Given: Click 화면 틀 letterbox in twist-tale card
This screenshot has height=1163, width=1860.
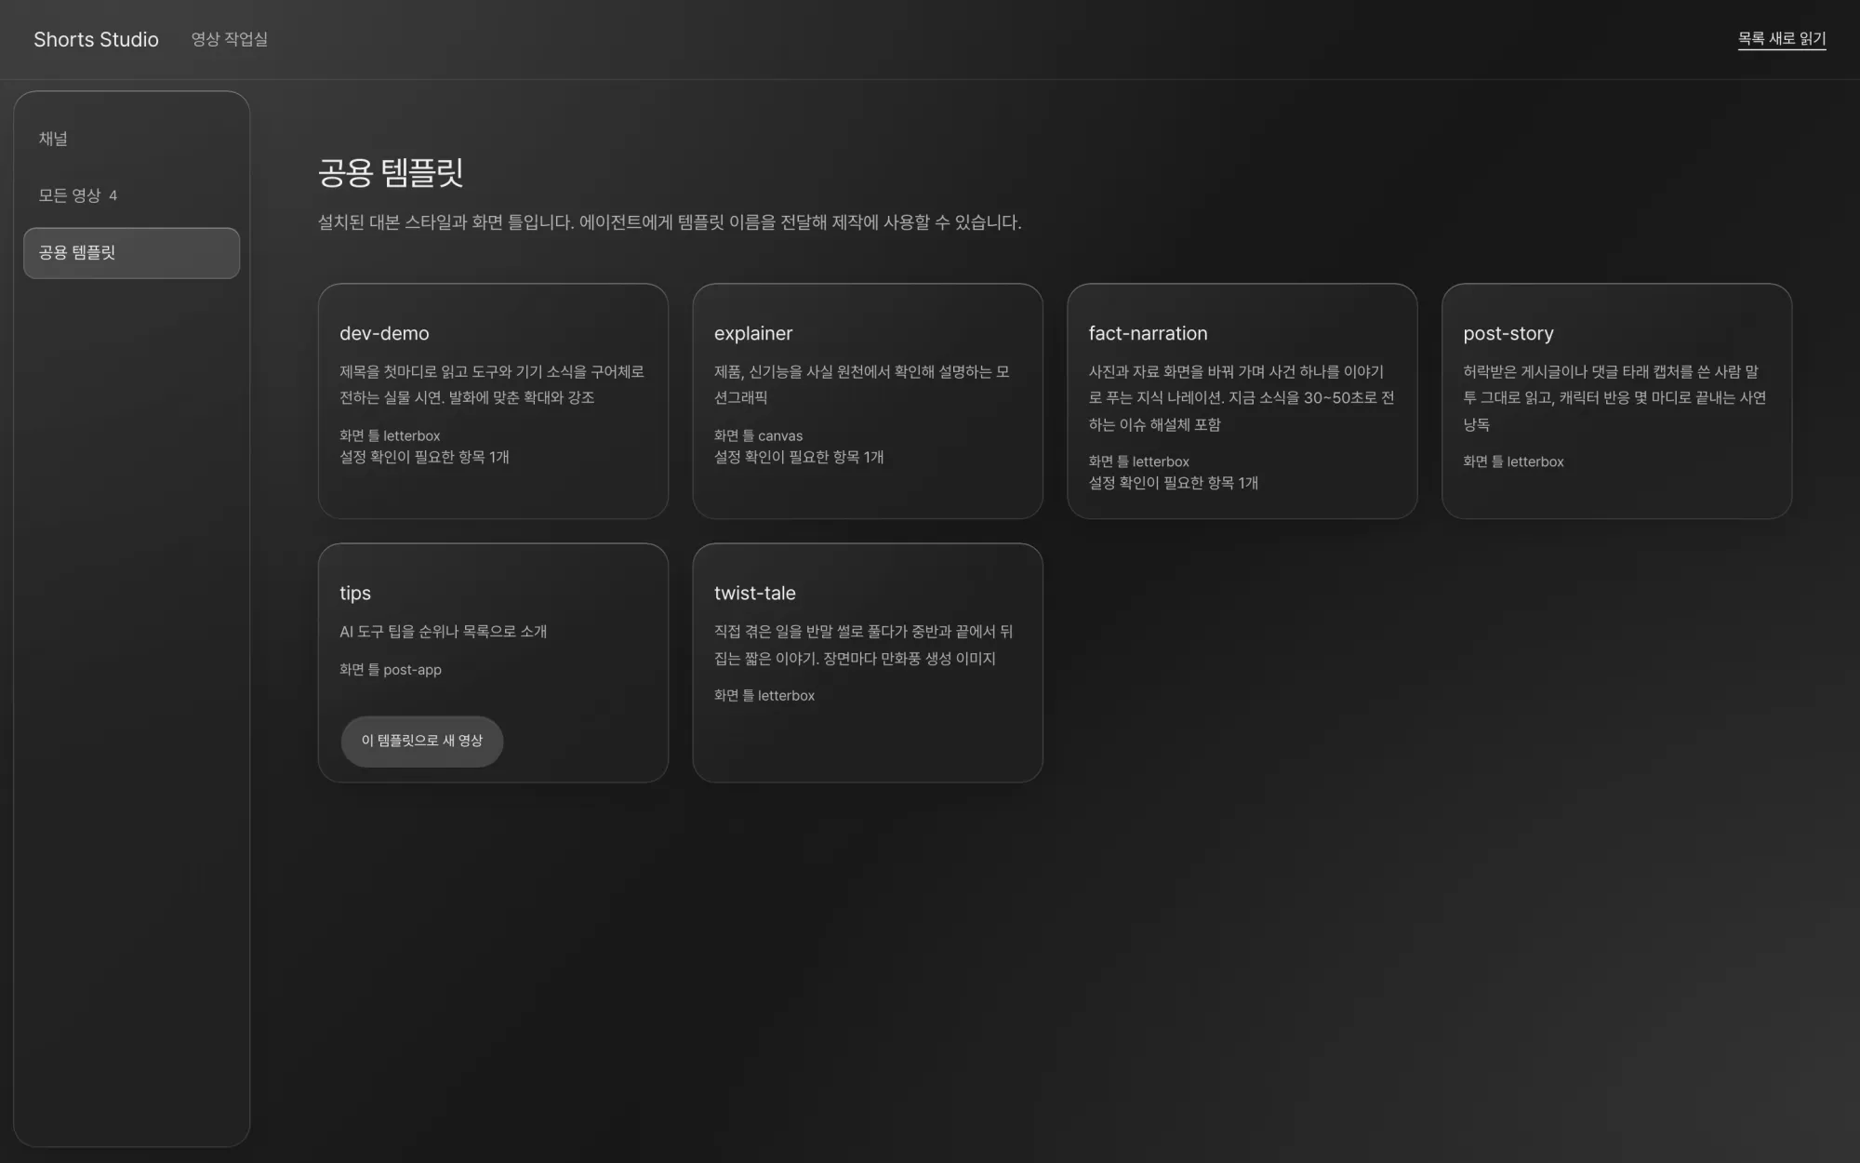Looking at the screenshot, I should pos(764,695).
